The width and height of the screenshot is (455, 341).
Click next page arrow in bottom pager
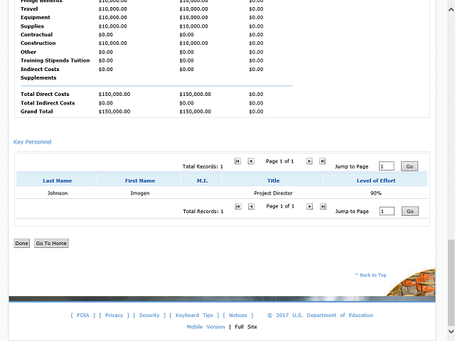pyautogui.click(x=309, y=206)
